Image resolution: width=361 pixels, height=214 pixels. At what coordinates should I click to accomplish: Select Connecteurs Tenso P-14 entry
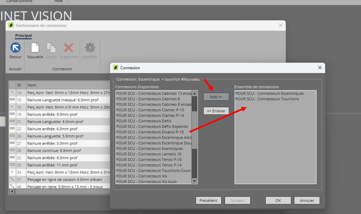pos(154,165)
